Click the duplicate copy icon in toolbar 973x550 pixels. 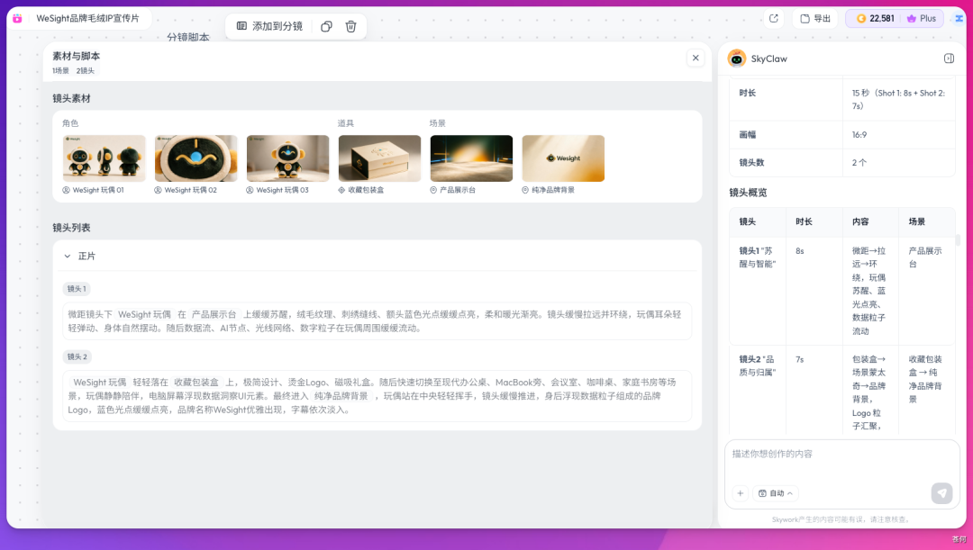pyautogui.click(x=326, y=26)
